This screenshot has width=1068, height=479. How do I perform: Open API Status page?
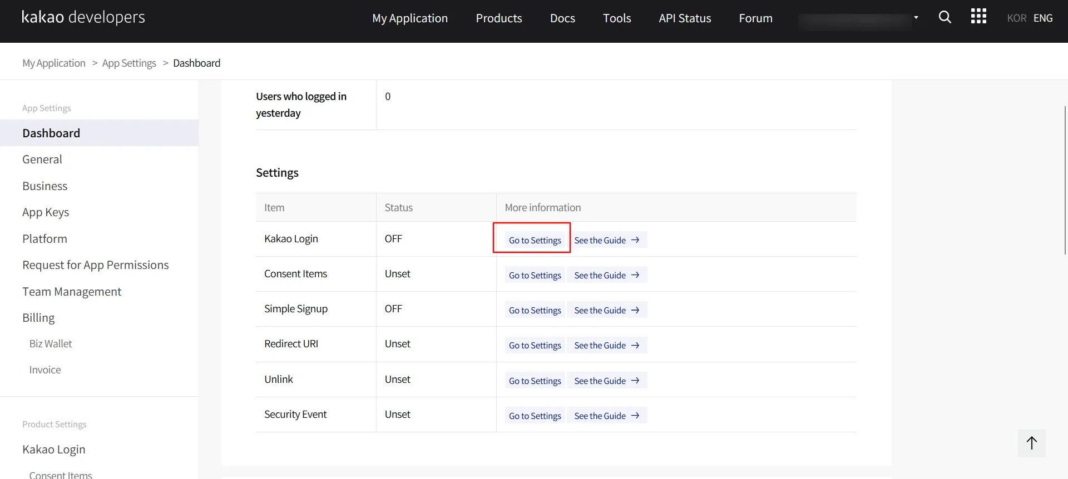click(685, 18)
